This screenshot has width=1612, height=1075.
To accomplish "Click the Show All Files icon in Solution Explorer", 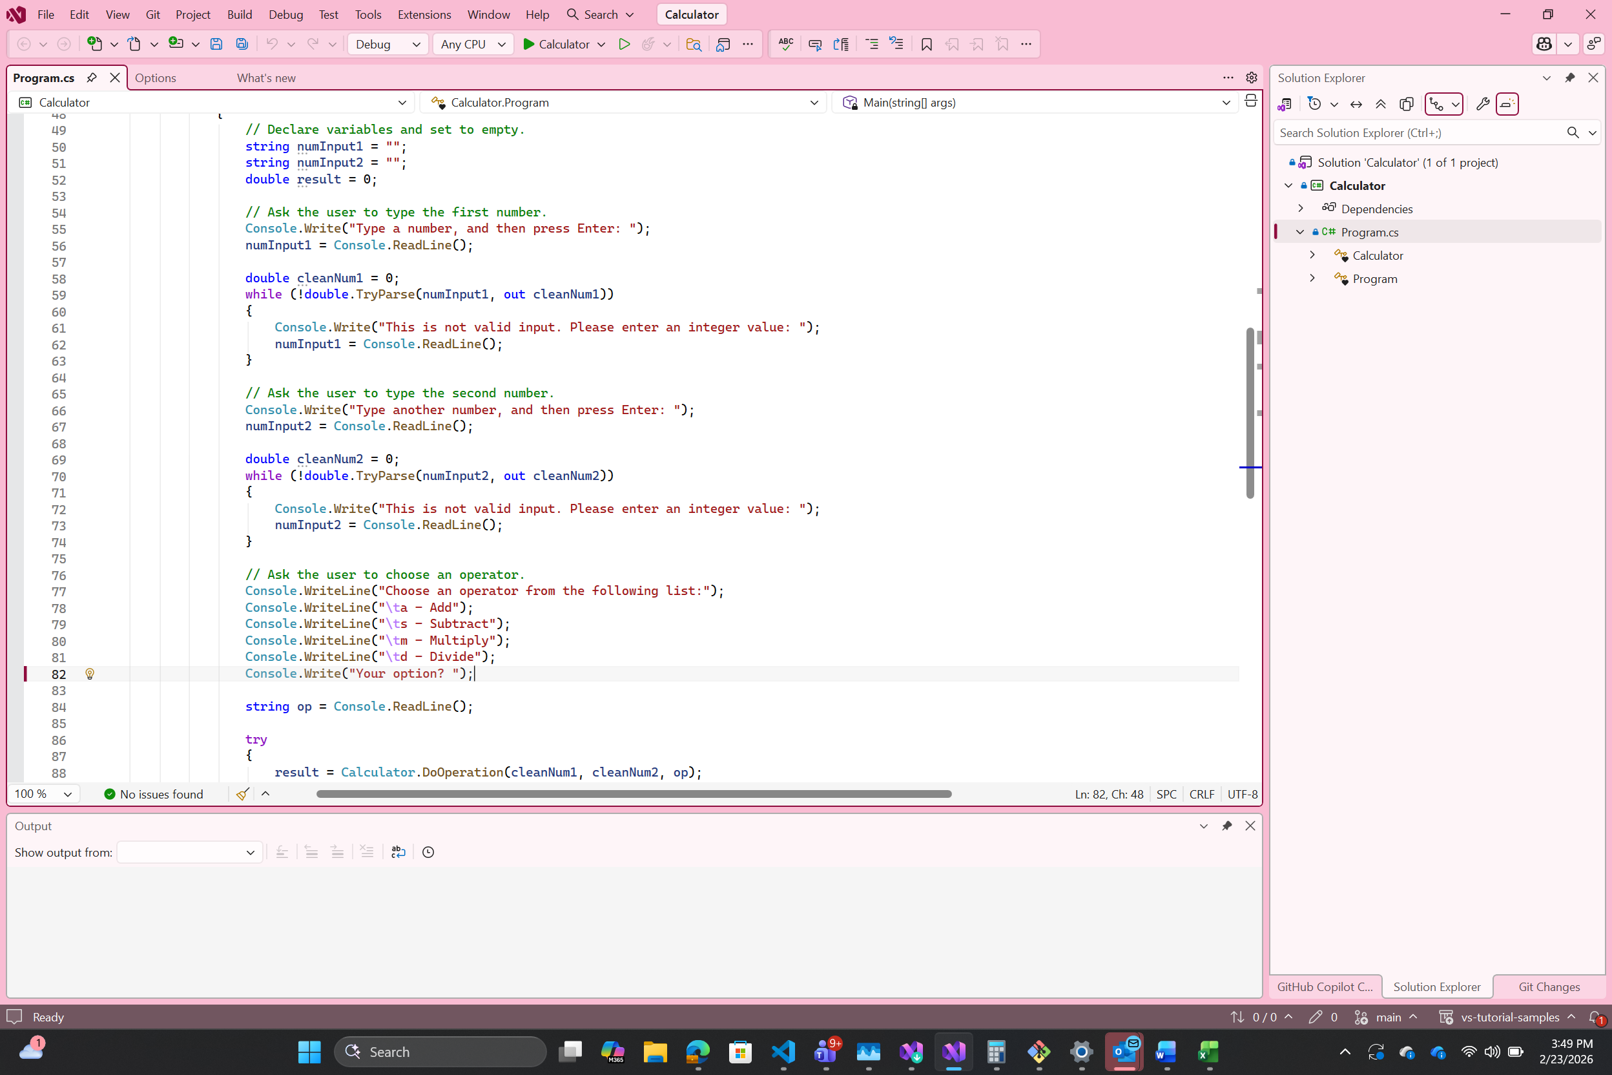I will [1407, 104].
